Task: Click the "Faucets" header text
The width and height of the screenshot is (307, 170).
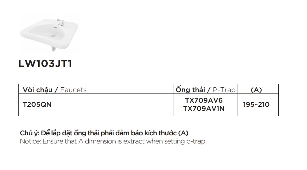Action: click(x=73, y=90)
